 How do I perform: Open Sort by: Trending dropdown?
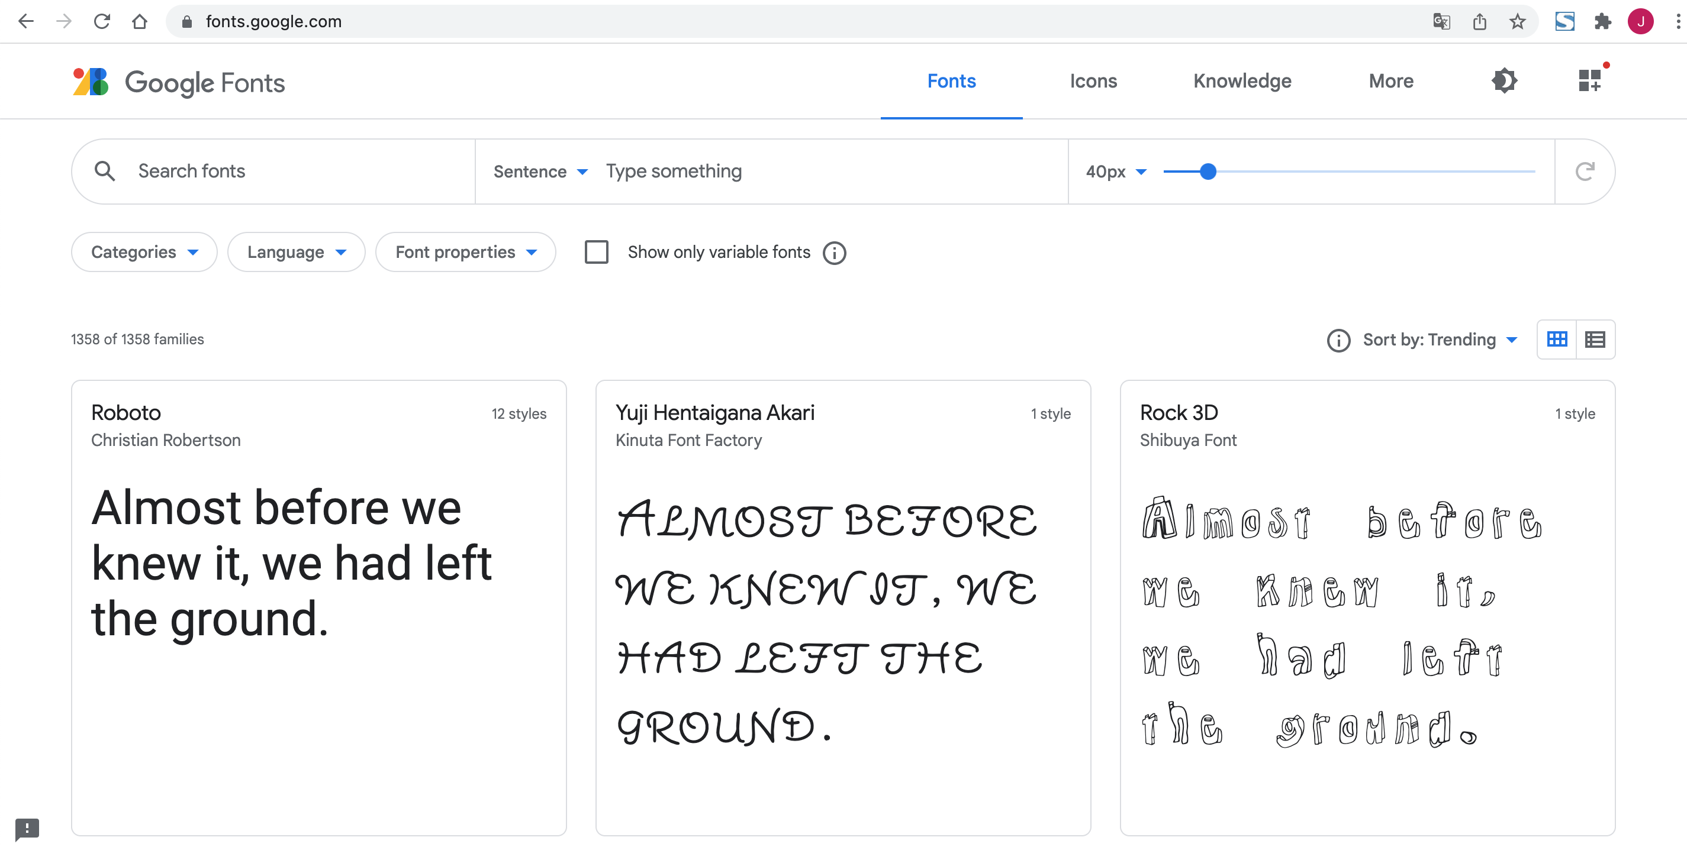point(1440,339)
